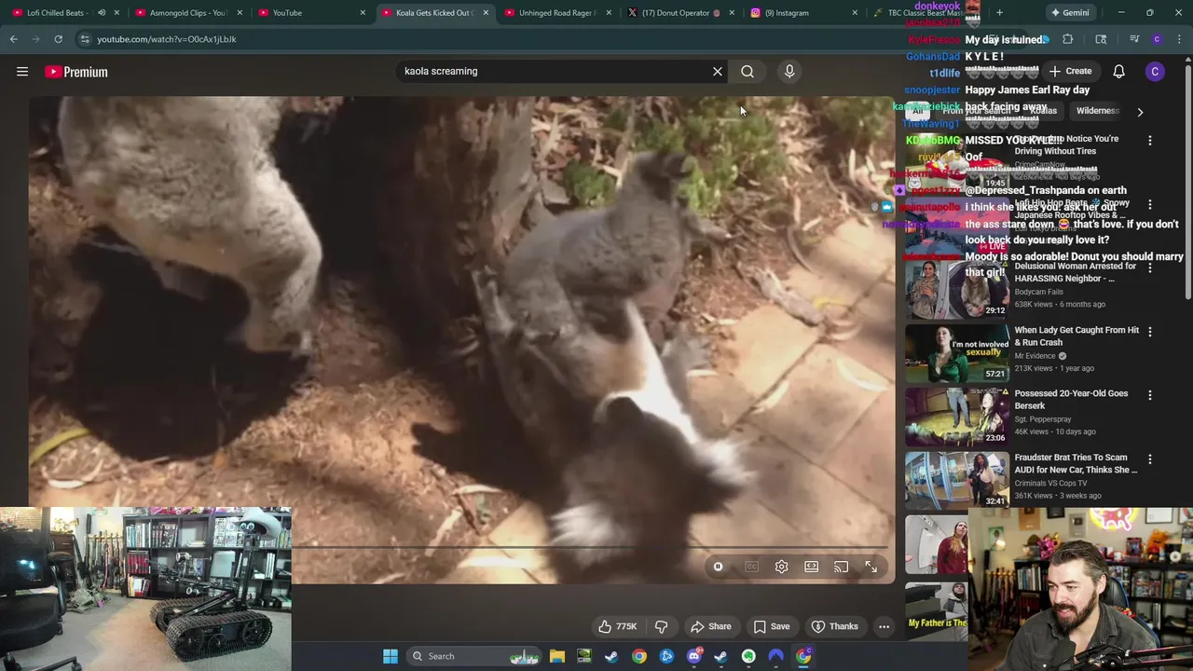This screenshot has height=671, width=1193.
Task: Open menu for Driving Without Tires video
Action: (x=1149, y=140)
